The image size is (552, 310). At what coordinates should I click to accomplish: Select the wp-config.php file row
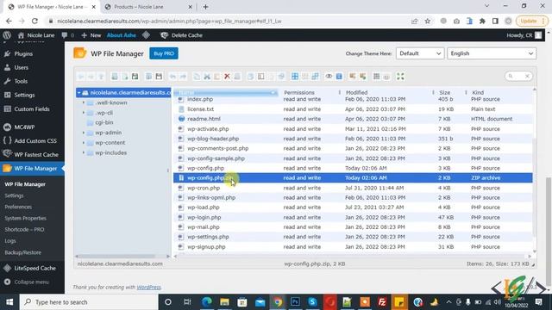(353, 168)
